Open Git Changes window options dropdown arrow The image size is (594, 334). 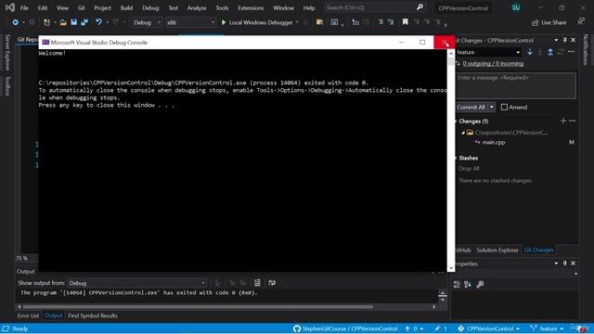coord(556,40)
